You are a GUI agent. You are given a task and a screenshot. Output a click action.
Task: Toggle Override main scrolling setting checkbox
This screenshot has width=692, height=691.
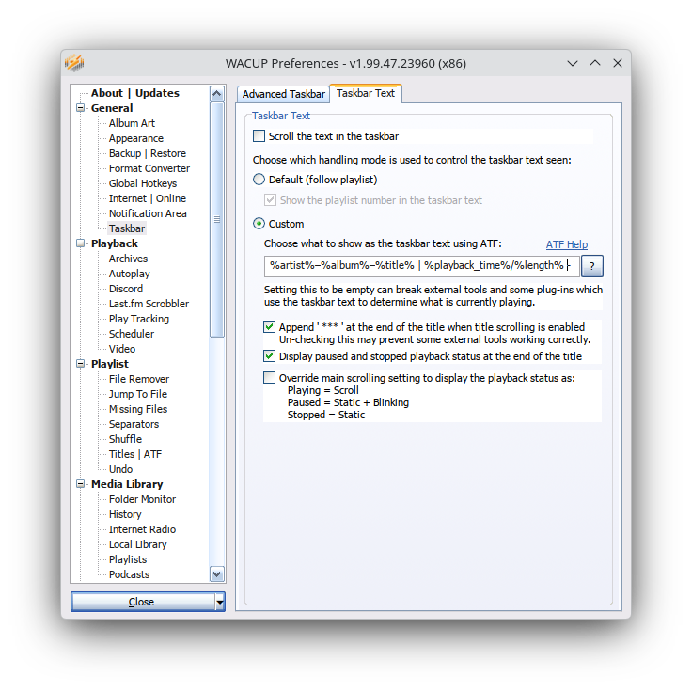coord(271,378)
